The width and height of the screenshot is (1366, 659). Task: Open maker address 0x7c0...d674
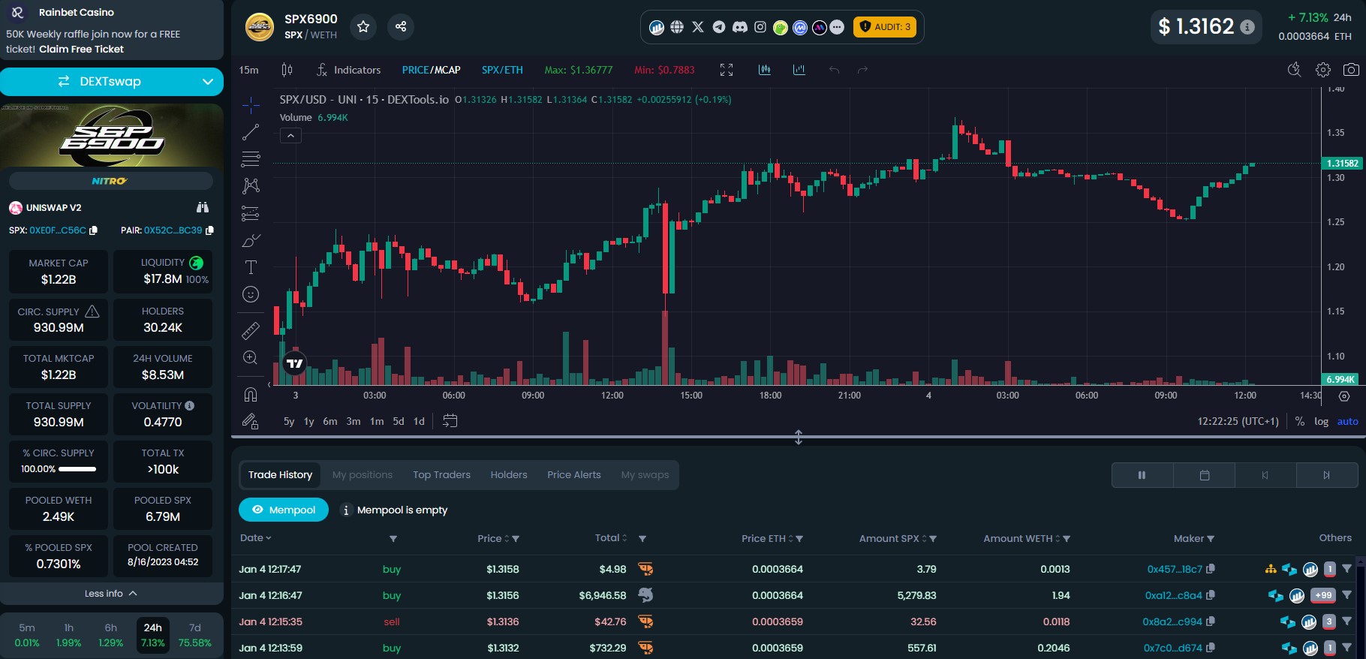point(1174,648)
